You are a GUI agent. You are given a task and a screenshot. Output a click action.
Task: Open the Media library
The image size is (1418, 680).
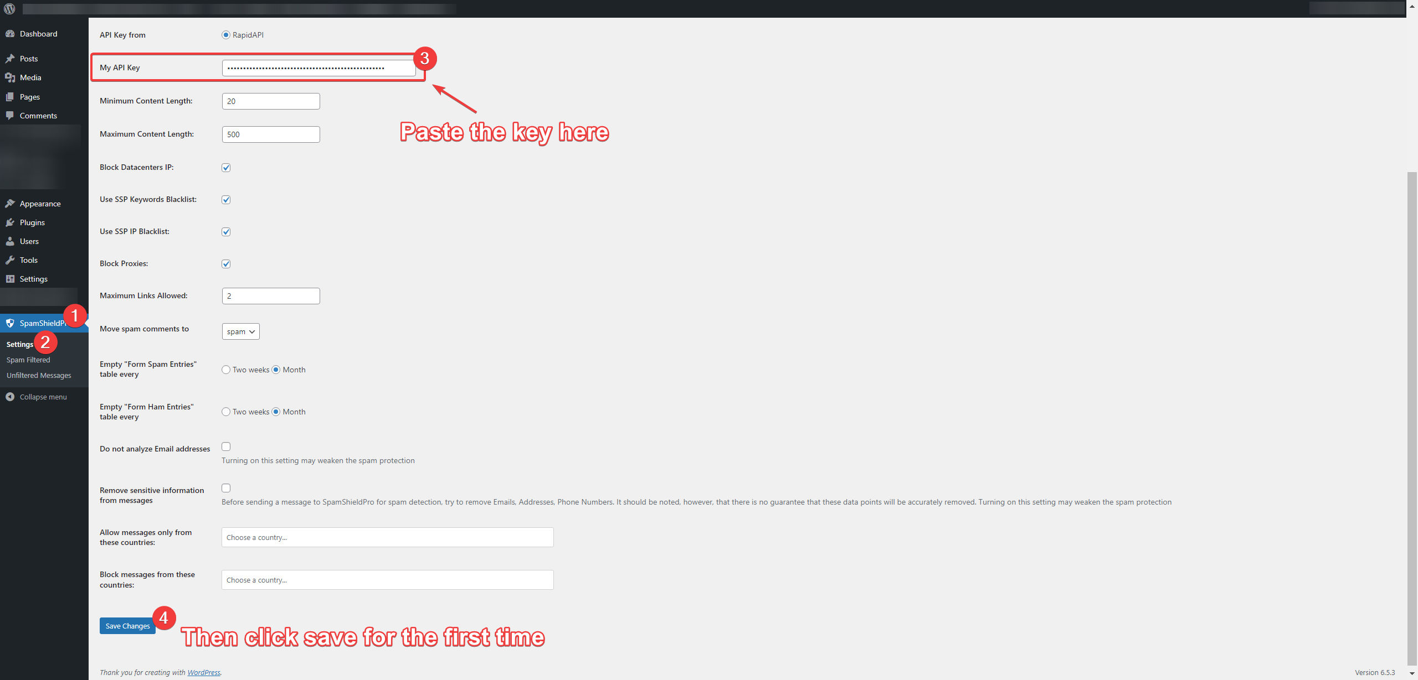tap(29, 77)
